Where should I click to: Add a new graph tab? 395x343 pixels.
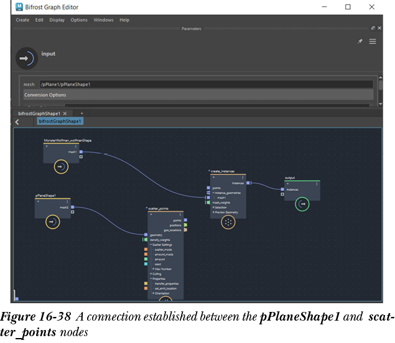[x=81, y=114]
